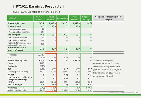Click the ROA comparison "0.8P"

[66, 58]
